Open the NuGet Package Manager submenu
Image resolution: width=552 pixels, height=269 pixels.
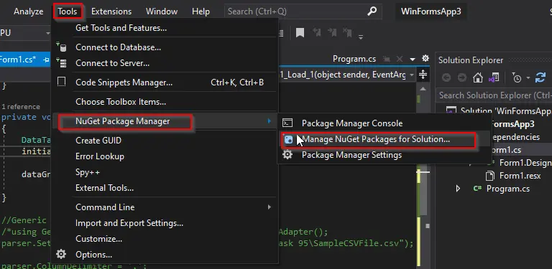pyautogui.click(x=165, y=121)
